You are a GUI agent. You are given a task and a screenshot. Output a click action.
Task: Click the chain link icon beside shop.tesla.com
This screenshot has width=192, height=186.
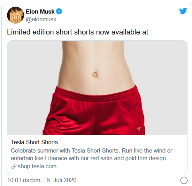coord(14,166)
